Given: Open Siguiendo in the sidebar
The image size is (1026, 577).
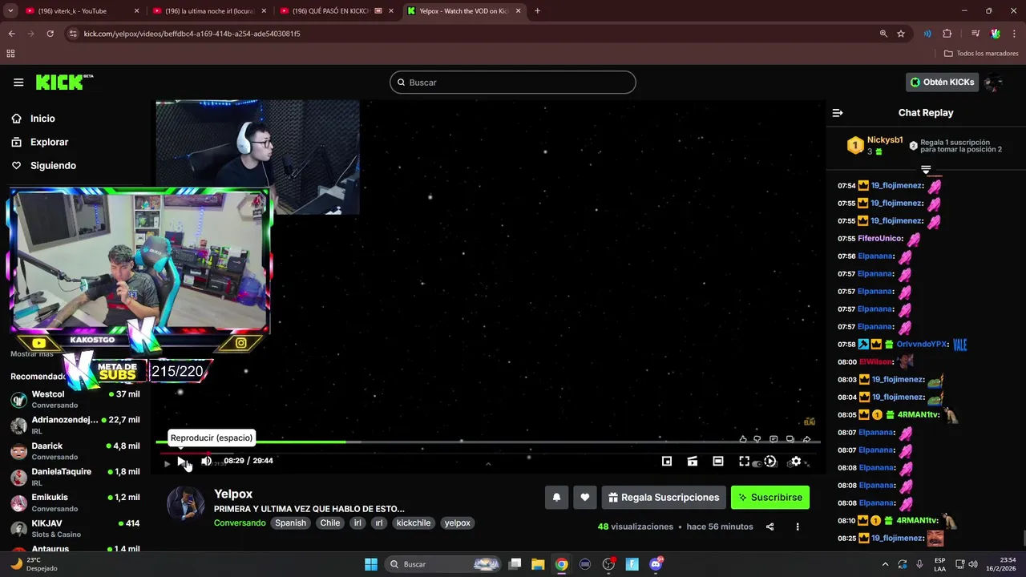Looking at the screenshot, I should (53, 166).
